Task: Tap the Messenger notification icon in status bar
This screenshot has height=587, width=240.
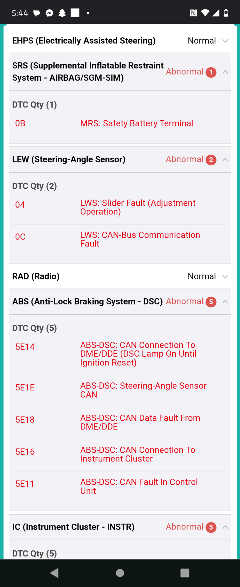Action: 49,13
